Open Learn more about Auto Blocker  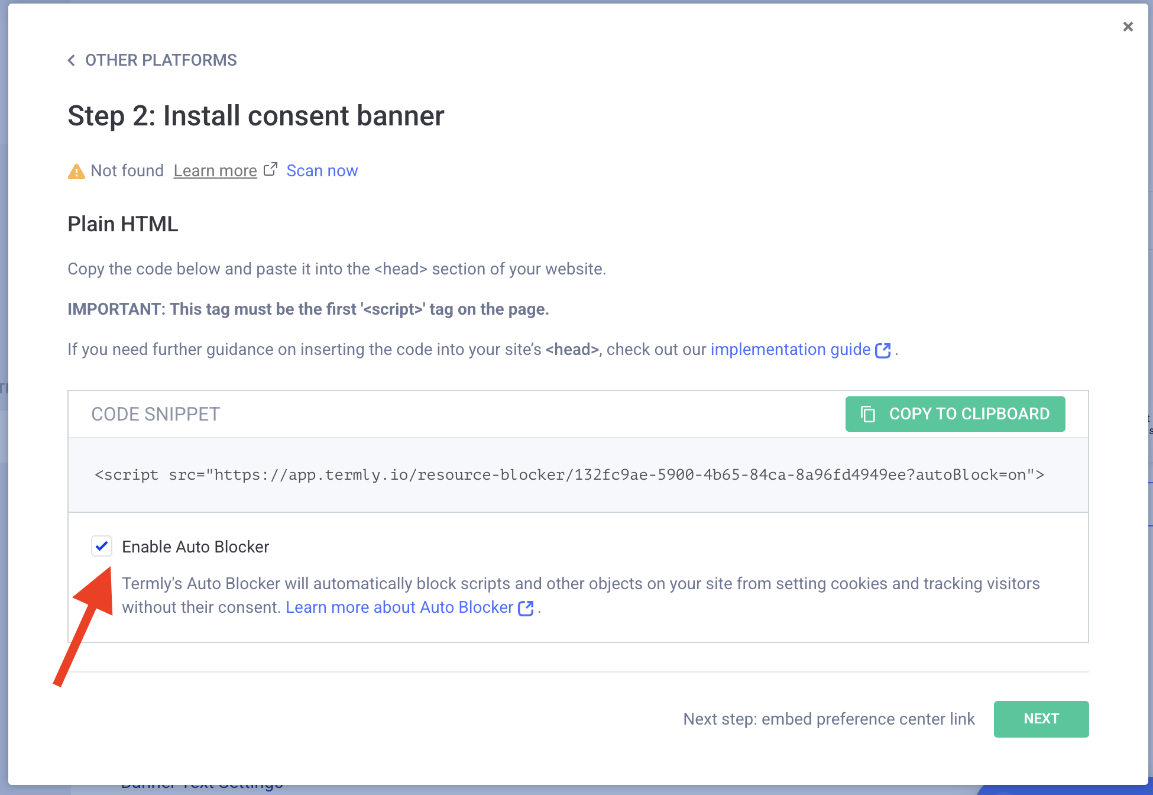click(399, 607)
